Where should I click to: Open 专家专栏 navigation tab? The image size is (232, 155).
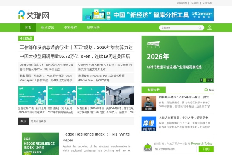coord(70,28)
